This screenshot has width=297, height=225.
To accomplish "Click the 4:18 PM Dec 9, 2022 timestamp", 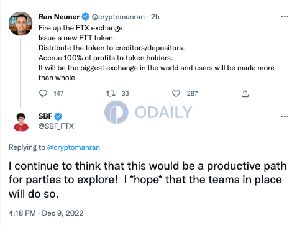I will [46, 213].
